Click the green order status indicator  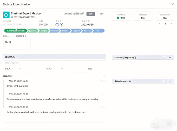(118, 18)
